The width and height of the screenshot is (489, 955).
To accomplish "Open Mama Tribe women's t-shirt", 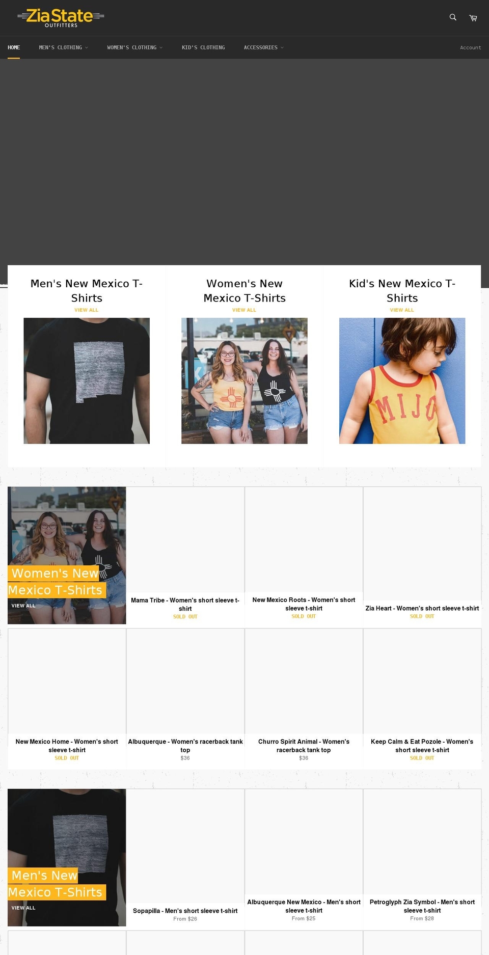I will click(x=185, y=604).
